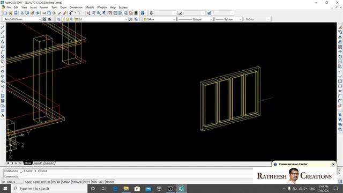Open the Dimension menu

(76, 8)
